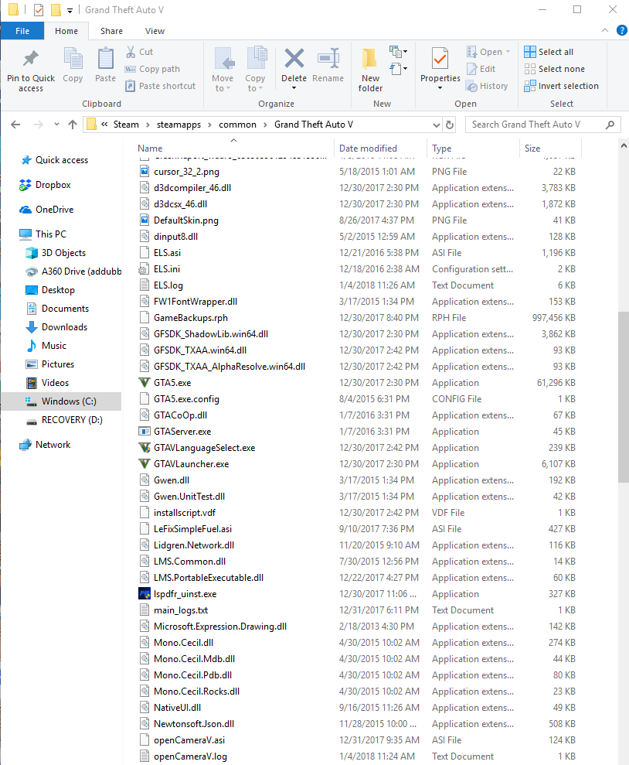This screenshot has width=629, height=765.
Task: Open Properties with the checkmark icon
Action: pyautogui.click(x=440, y=60)
